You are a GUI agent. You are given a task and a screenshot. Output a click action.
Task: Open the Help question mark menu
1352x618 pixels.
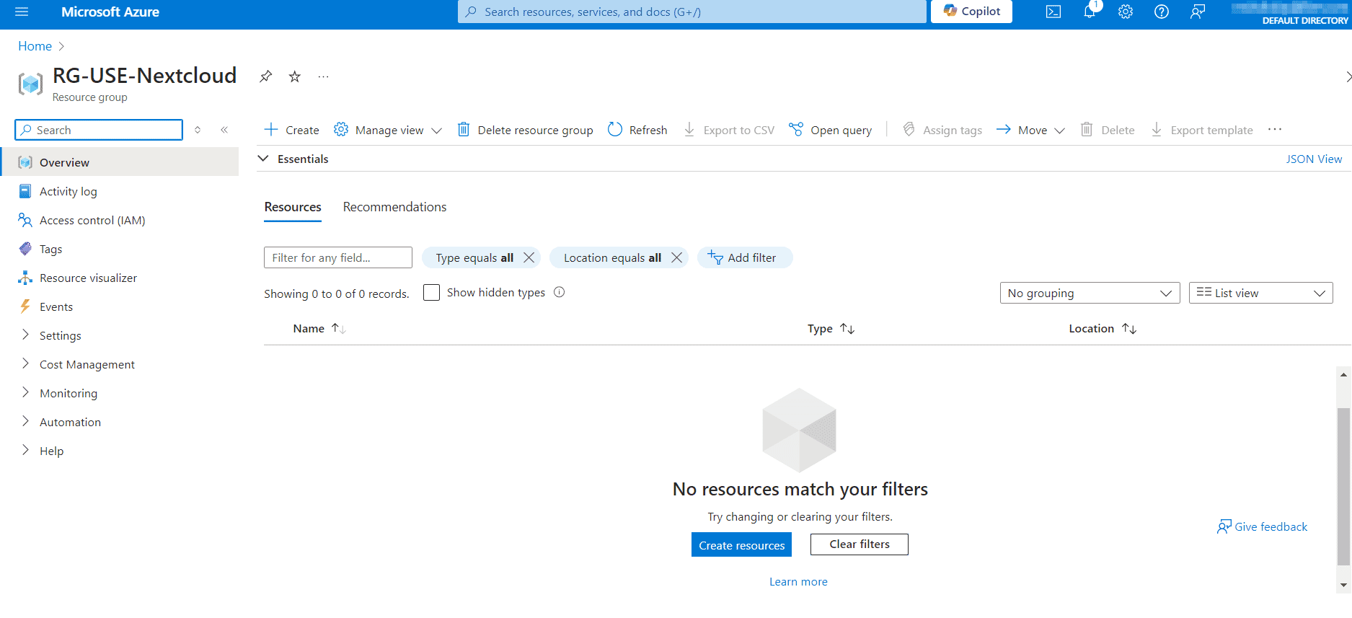pos(1162,12)
